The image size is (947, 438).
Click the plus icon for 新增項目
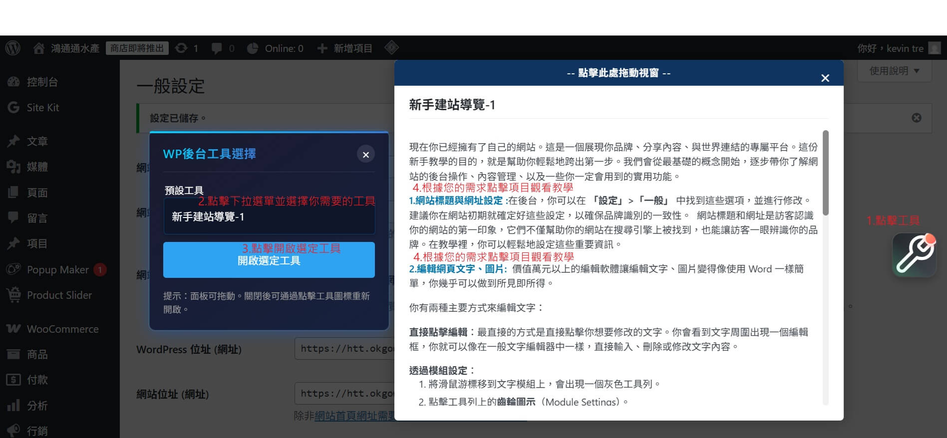pyautogui.click(x=322, y=48)
